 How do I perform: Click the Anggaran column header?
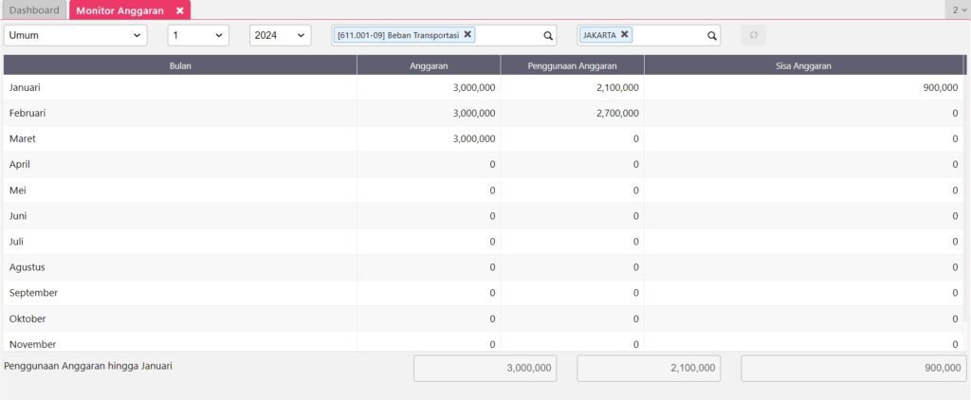coord(429,65)
